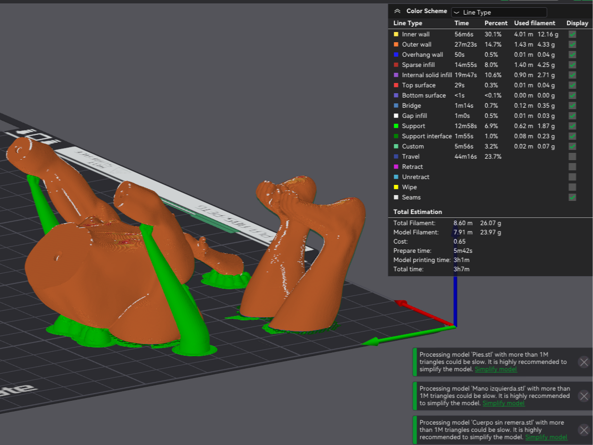Toggle display of Top surface lines
This screenshot has height=445, width=593.
(x=573, y=85)
